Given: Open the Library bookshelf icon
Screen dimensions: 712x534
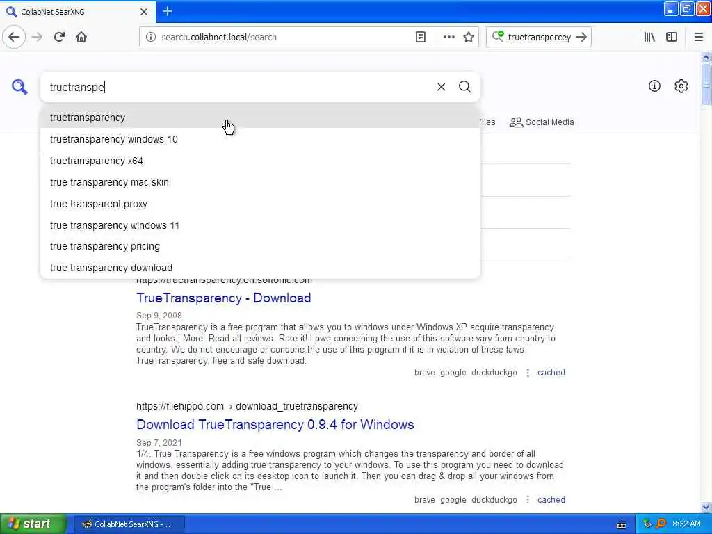Looking at the screenshot, I should coord(649,37).
